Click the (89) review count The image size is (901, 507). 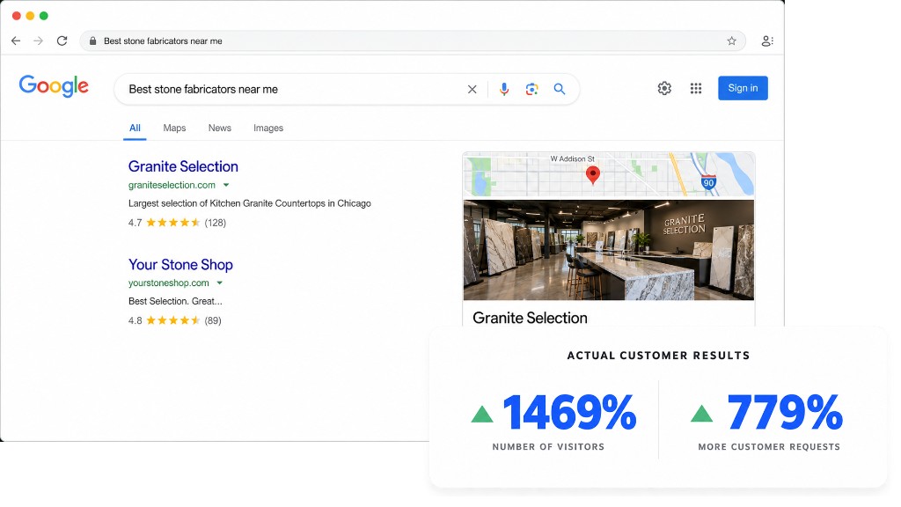[213, 320]
